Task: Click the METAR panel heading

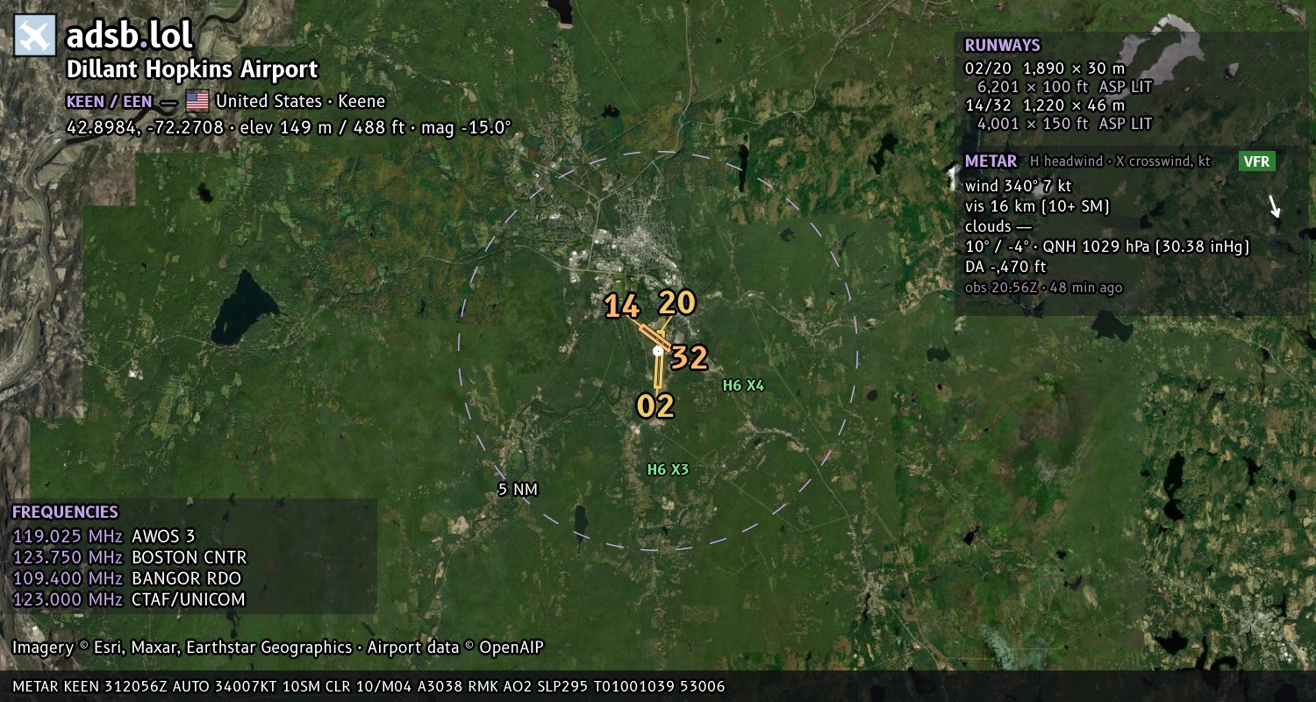Action: click(x=991, y=161)
